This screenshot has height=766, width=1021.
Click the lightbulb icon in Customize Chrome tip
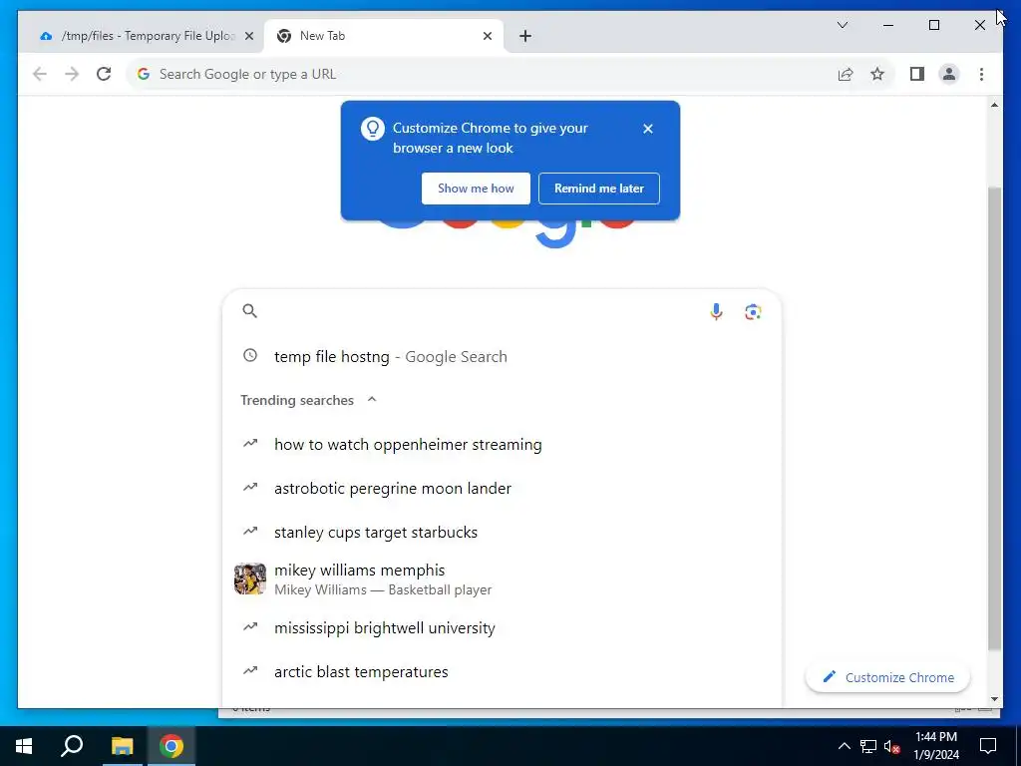[373, 129]
